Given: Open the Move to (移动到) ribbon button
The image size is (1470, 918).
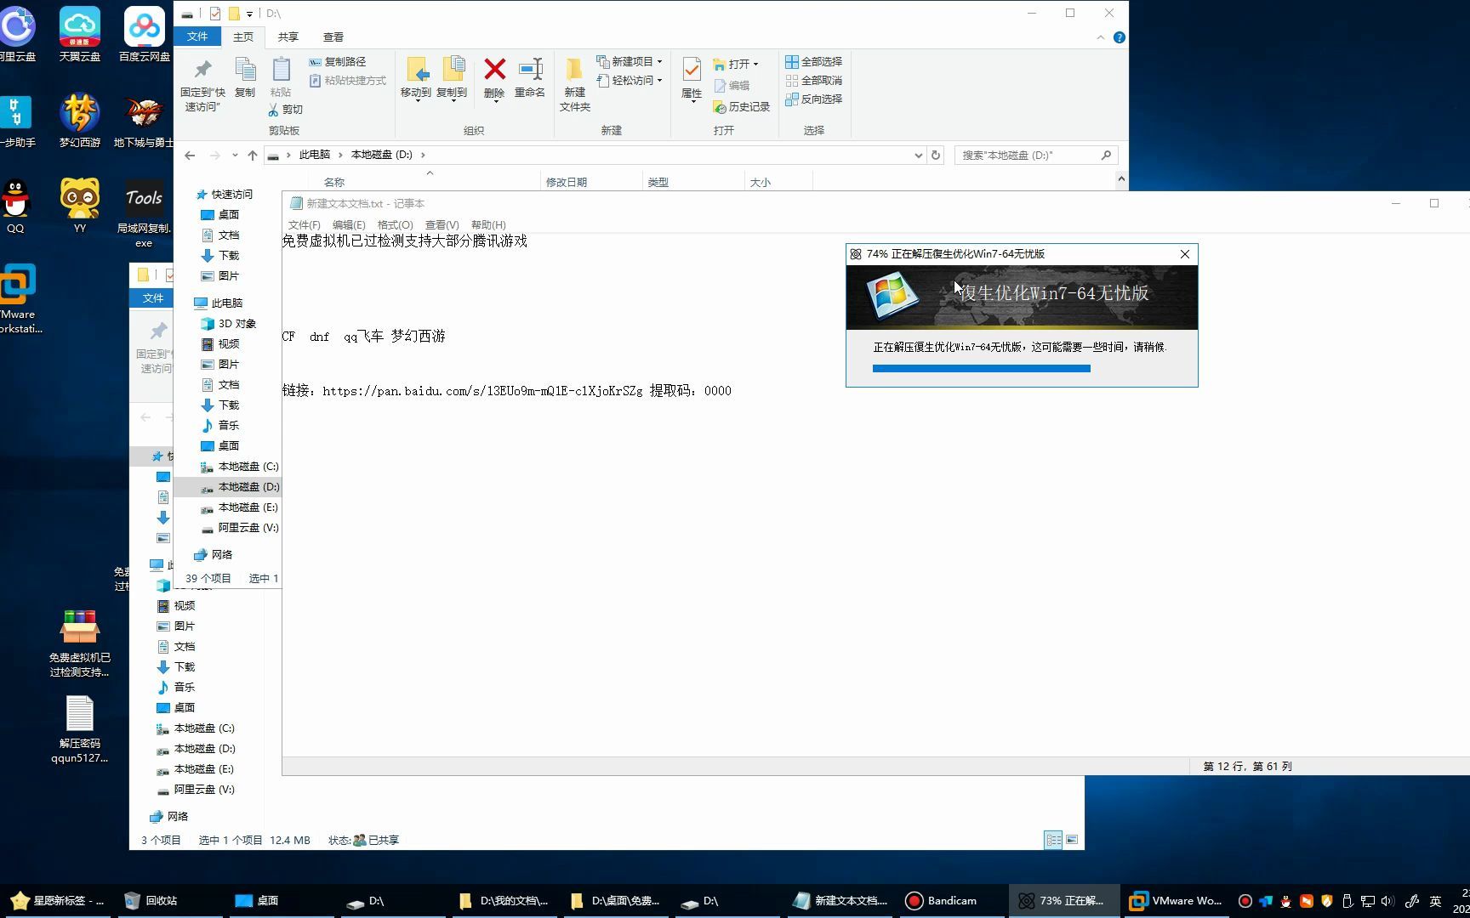Looking at the screenshot, I should pyautogui.click(x=416, y=78).
